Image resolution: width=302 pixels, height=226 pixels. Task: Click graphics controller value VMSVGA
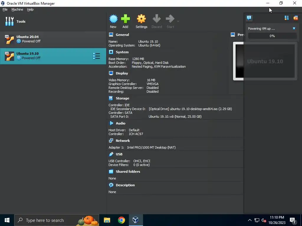tap(152, 84)
